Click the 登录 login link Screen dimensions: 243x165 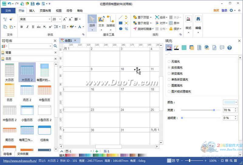pos(224,10)
